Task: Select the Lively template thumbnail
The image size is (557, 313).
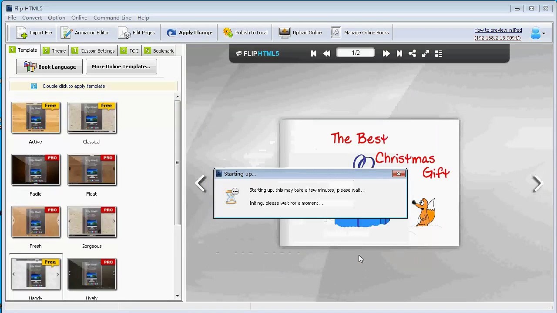Action: 92,274
